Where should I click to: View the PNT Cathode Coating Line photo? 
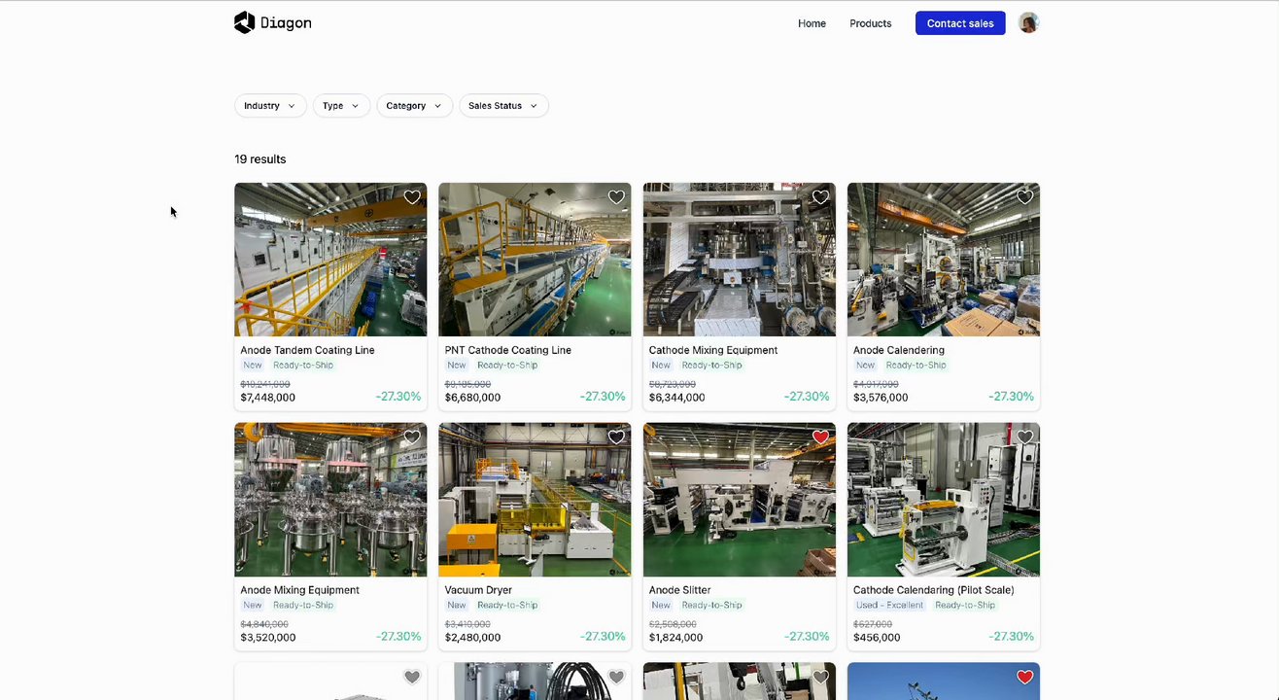(x=535, y=260)
